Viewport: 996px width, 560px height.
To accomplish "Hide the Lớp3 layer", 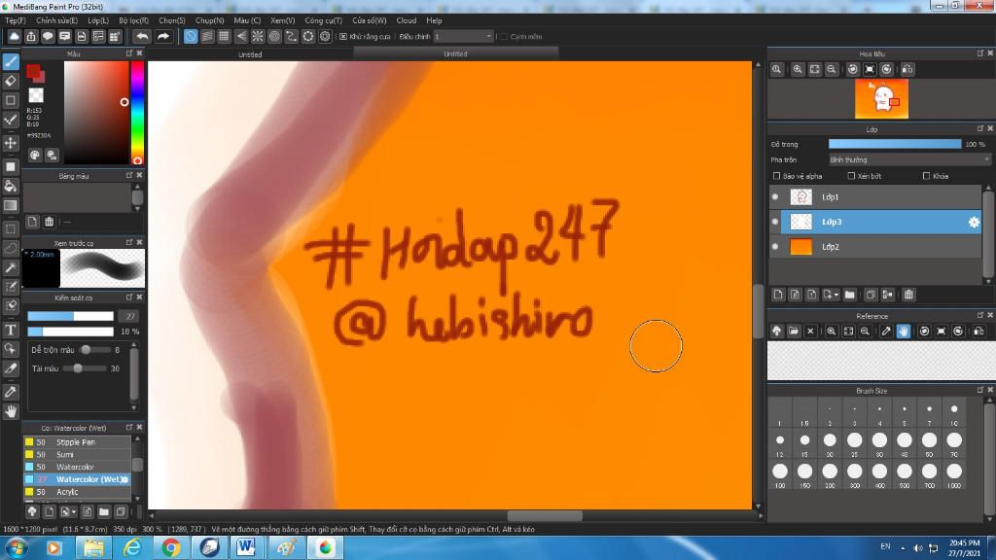I will click(775, 222).
